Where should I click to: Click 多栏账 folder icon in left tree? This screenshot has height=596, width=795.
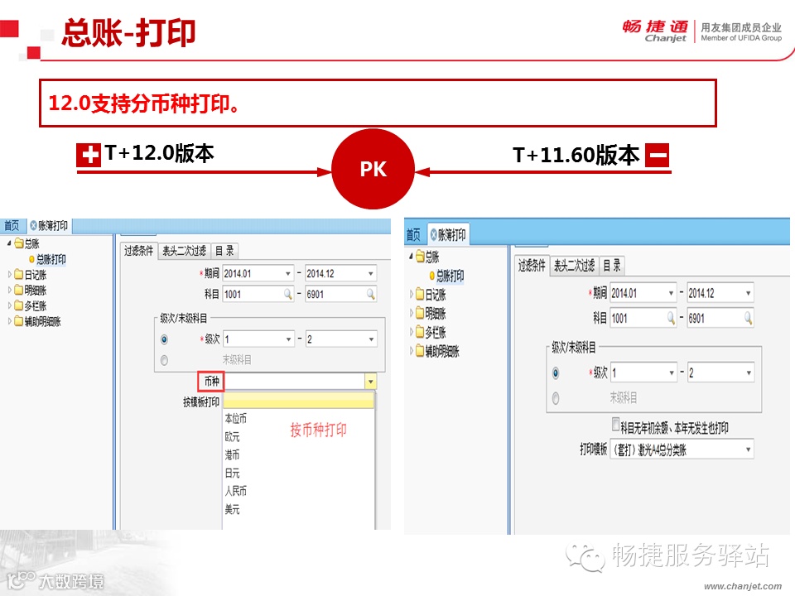[19, 305]
